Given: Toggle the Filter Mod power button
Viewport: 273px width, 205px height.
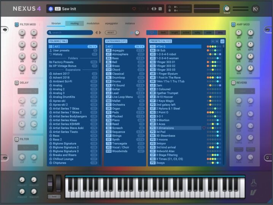Looking at the screenshot, I should click(17, 25).
